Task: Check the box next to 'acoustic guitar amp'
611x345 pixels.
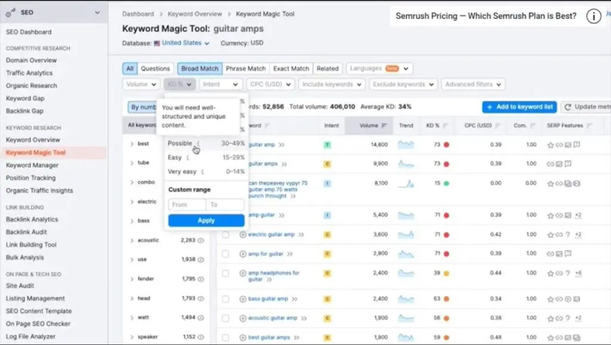Action: 226,318
